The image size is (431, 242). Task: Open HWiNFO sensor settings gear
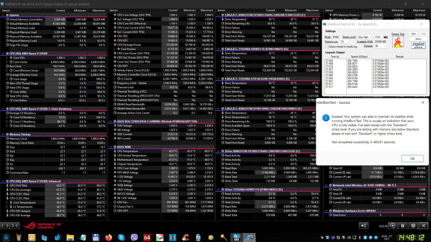click(413, 225)
